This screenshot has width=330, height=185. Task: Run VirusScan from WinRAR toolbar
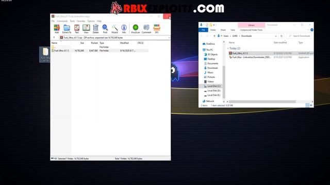click(135, 29)
